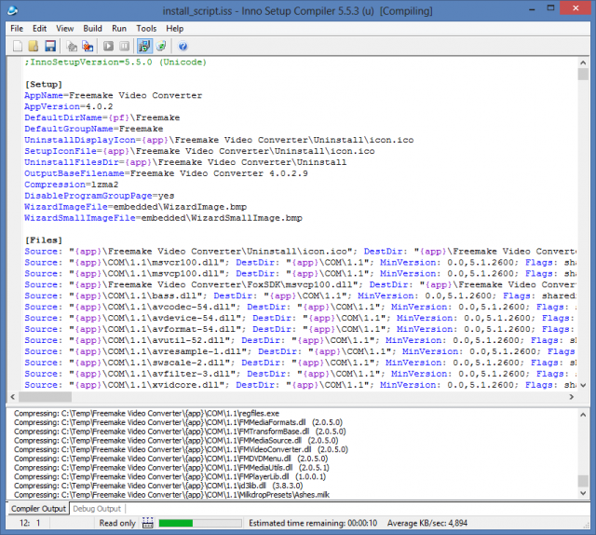This screenshot has height=535, width=596.
Task: Open the Tools menu
Action: tap(146, 29)
